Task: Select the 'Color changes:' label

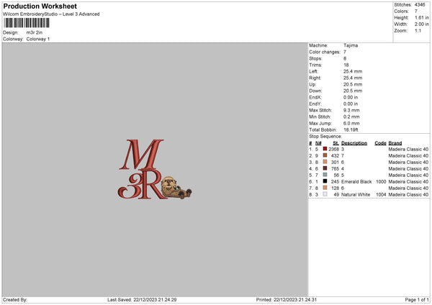Action: click(x=325, y=52)
